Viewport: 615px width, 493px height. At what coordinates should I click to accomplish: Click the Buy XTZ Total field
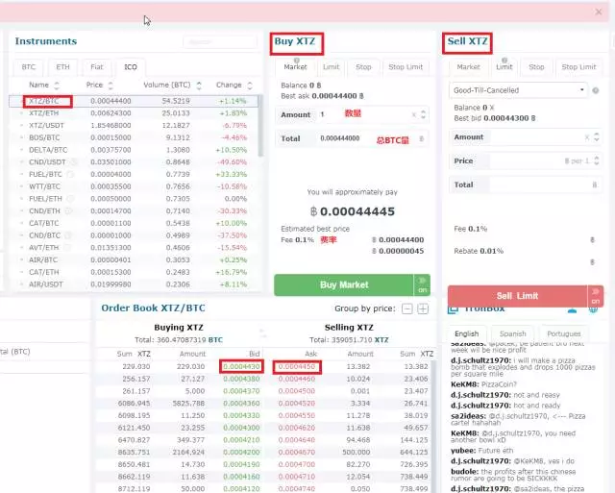point(352,138)
